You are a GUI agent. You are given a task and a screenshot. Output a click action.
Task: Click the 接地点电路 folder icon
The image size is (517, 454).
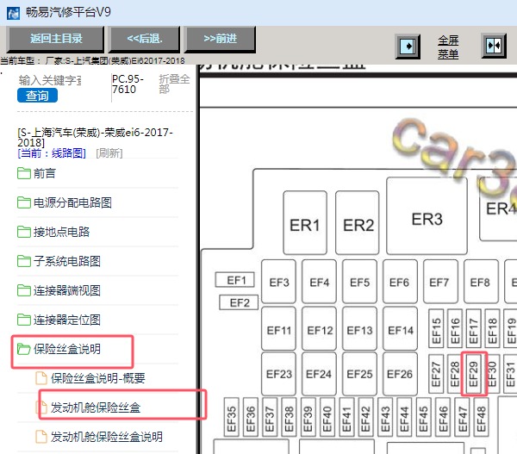[24, 232]
